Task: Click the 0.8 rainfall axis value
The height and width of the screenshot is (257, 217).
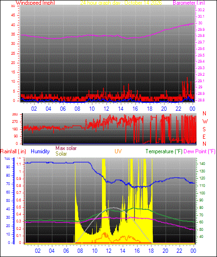Action: click(x=19, y=186)
